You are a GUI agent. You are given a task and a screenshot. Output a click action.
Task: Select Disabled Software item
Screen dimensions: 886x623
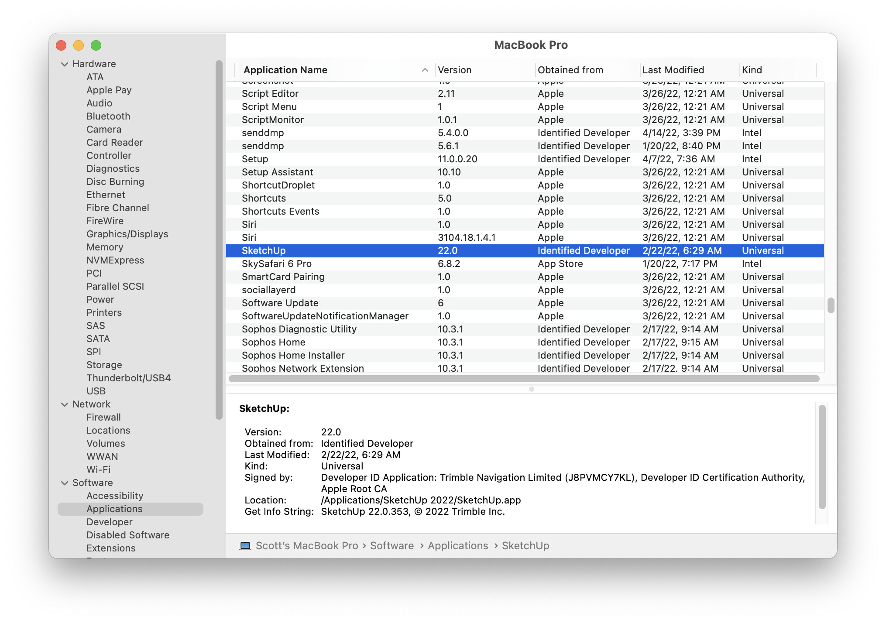128,535
